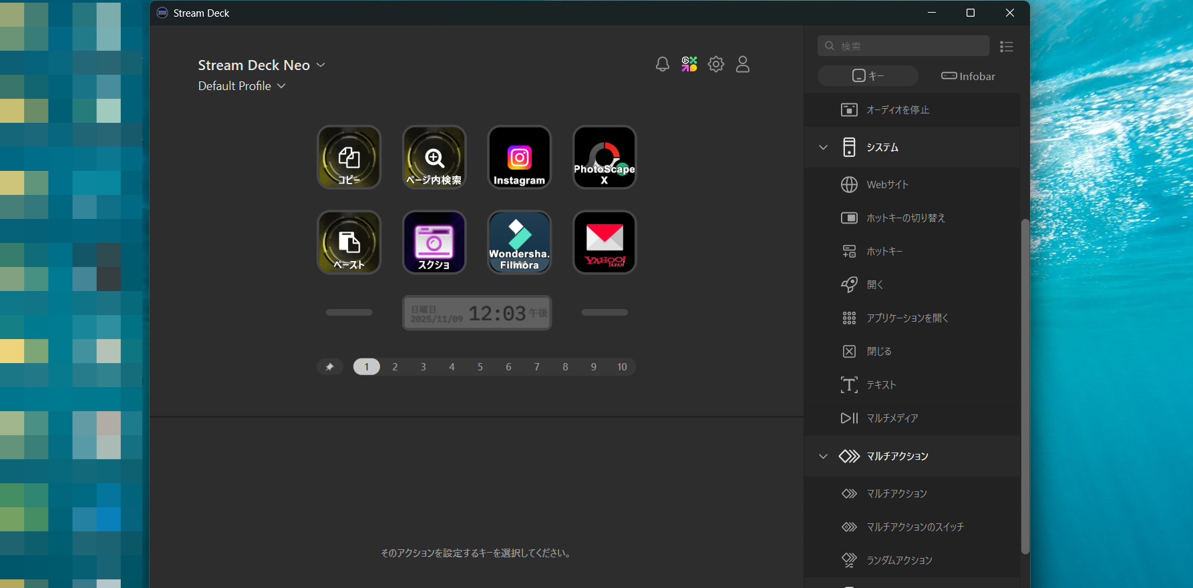Click the clock display on the infobar
This screenshot has height=588, width=1193.
pos(477,313)
